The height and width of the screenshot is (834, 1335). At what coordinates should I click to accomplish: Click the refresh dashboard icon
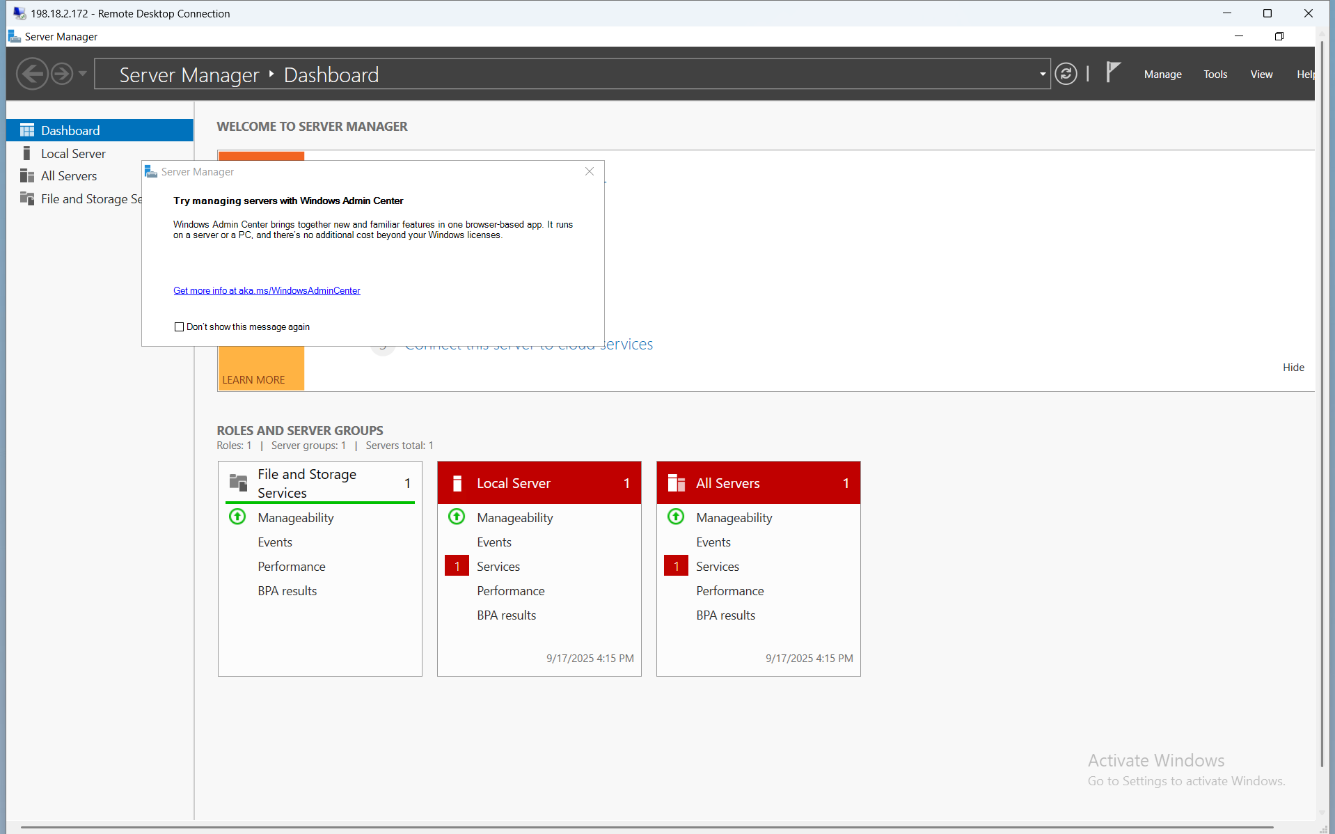click(x=1066, y=74)
